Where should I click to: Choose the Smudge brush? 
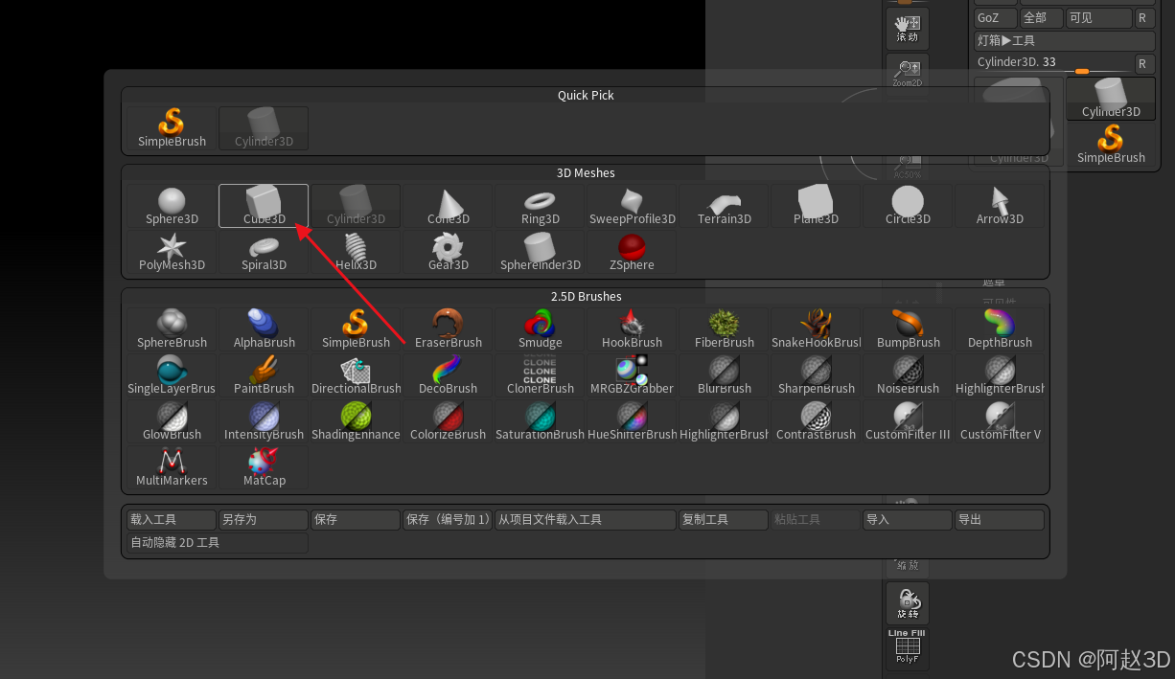tap(540, 329)
